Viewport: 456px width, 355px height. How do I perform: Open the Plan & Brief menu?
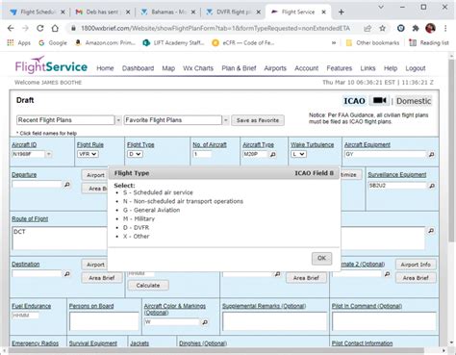point(239,68)
